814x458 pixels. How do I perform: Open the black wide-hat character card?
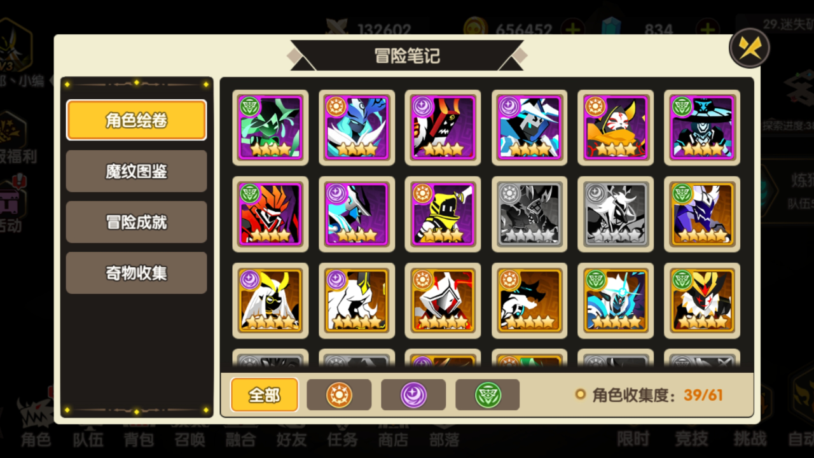point(702,127)
